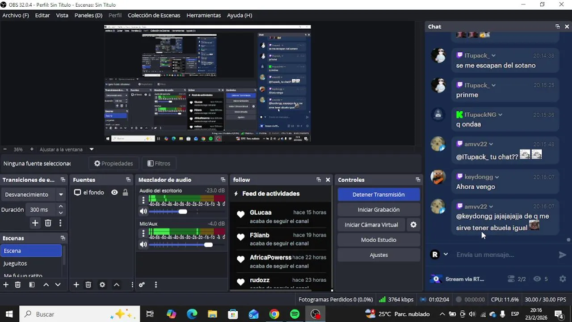
Task: Open advanced audio properties gear in mixer
Action: coord(142,285)
